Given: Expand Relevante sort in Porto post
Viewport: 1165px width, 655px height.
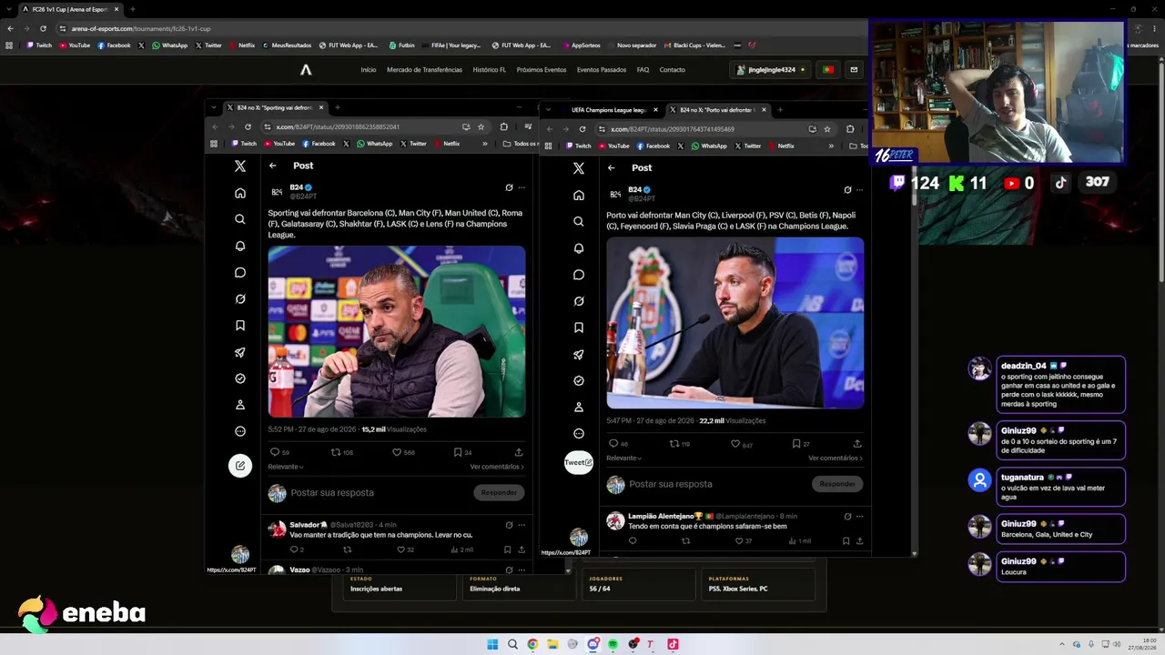Looking at the screenshot, I should pyautogui.click(x=624, y=458).
